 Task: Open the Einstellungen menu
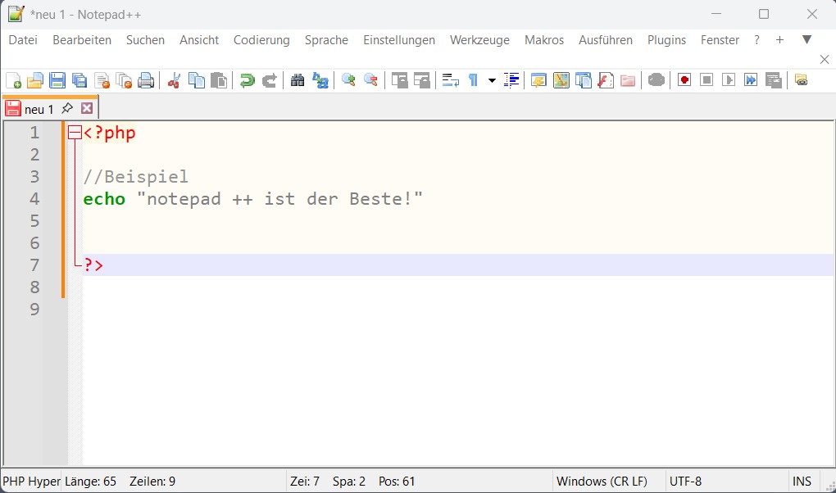399,40
